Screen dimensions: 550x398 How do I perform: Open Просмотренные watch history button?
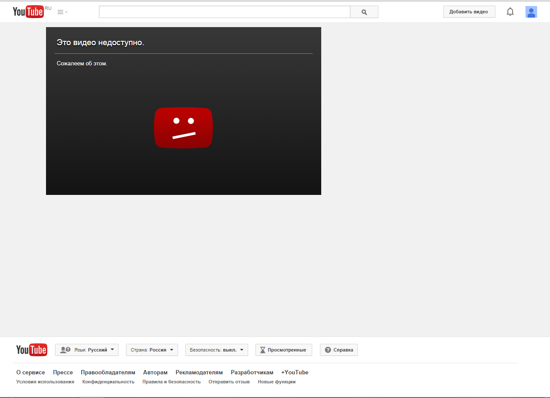coord(283,350)
